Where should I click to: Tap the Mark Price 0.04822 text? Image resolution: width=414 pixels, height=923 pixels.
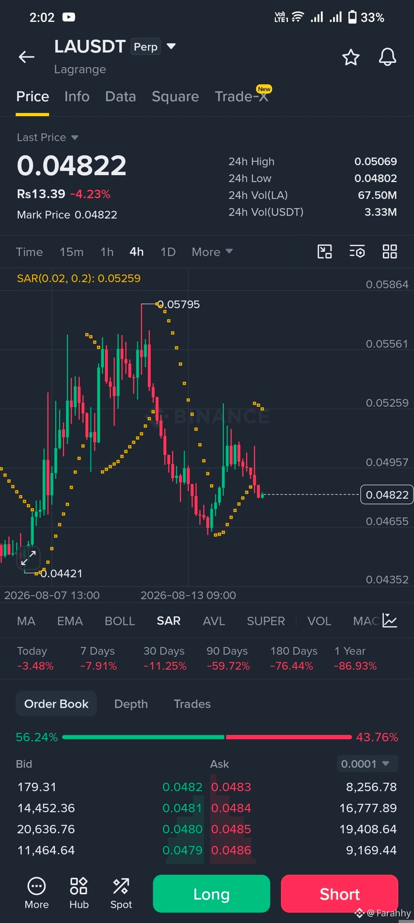(x=67, y=215)
